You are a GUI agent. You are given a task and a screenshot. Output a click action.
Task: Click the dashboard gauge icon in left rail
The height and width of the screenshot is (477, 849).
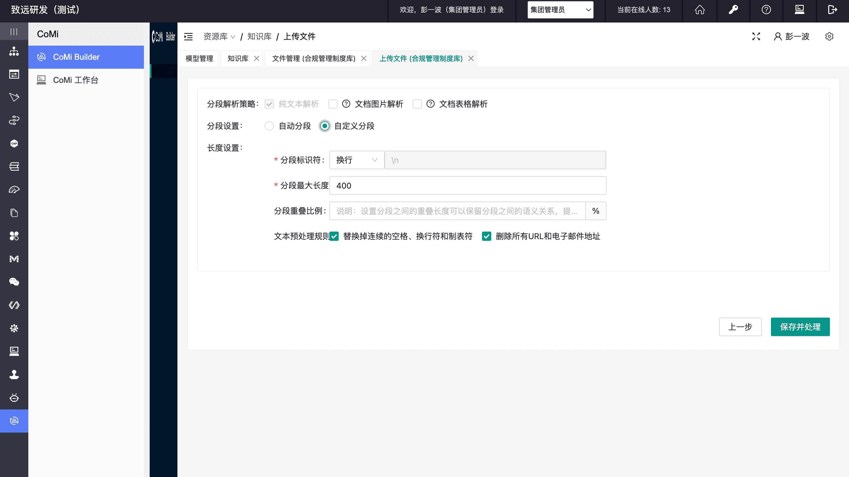pyautogui.click(x=14, y=190)
